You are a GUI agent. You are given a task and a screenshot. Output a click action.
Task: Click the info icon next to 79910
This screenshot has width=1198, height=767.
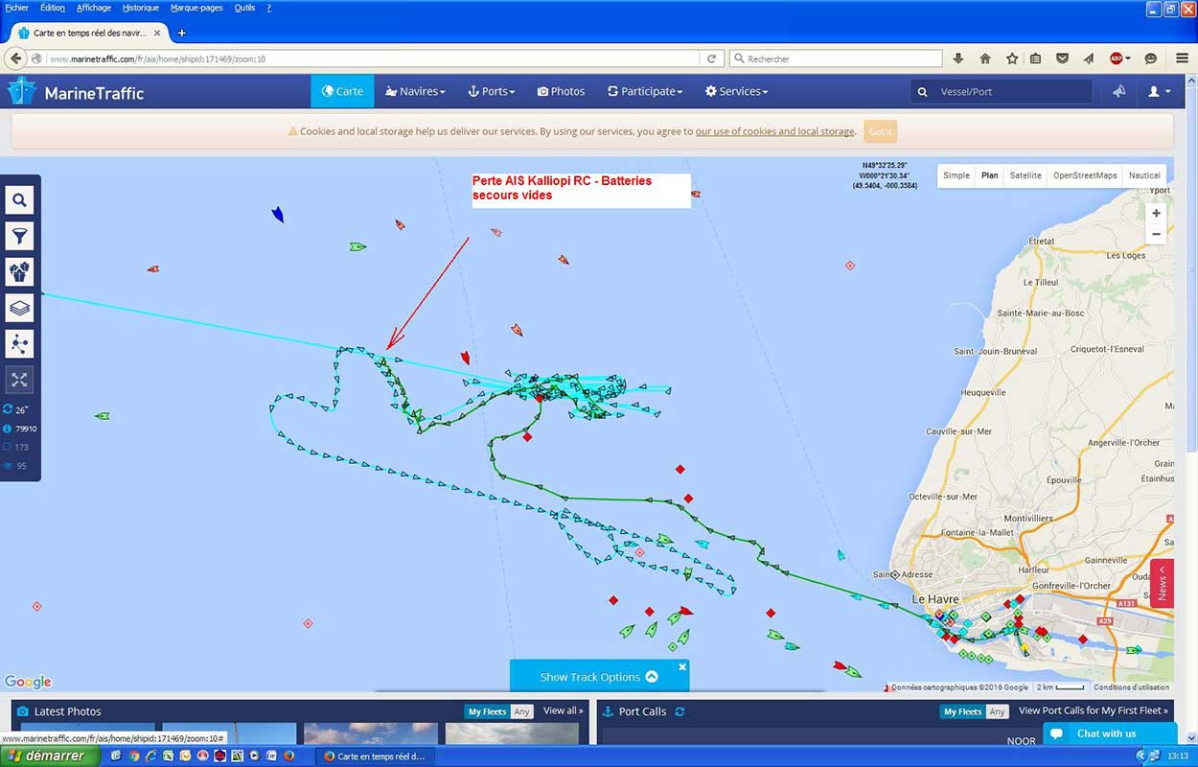[8, 429]
